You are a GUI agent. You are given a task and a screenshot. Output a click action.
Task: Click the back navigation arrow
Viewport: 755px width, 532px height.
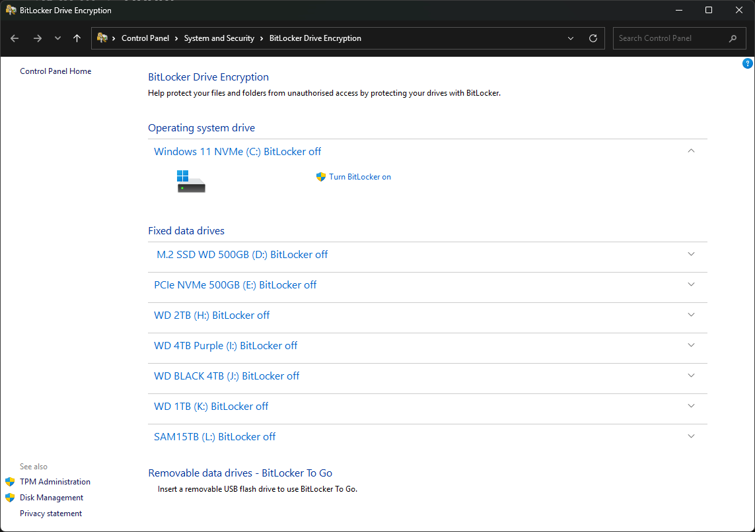(x=15, y=38)
